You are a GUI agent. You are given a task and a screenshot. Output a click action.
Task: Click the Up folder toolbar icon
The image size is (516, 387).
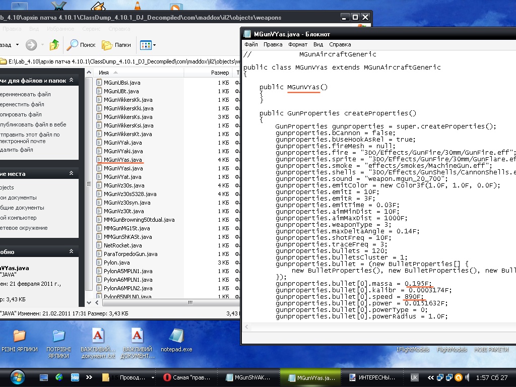click(x=54, y=45)
